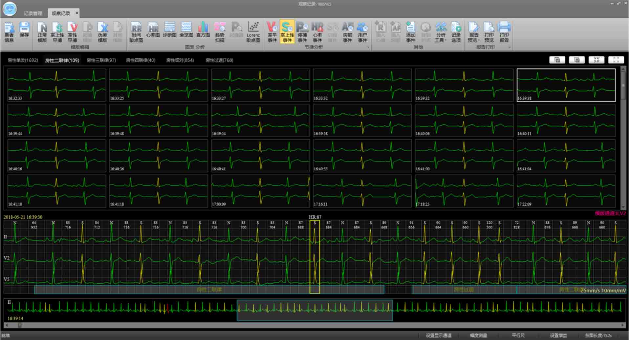The width and height of the screenshot is (629, 340).
Task: Open the 心率图 heart rate chart
Action: tap(153, 29)
